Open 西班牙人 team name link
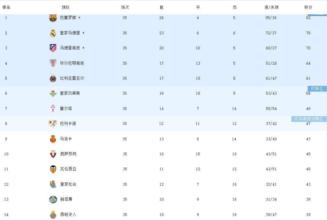327x220 pixels. tap(68, 215)
